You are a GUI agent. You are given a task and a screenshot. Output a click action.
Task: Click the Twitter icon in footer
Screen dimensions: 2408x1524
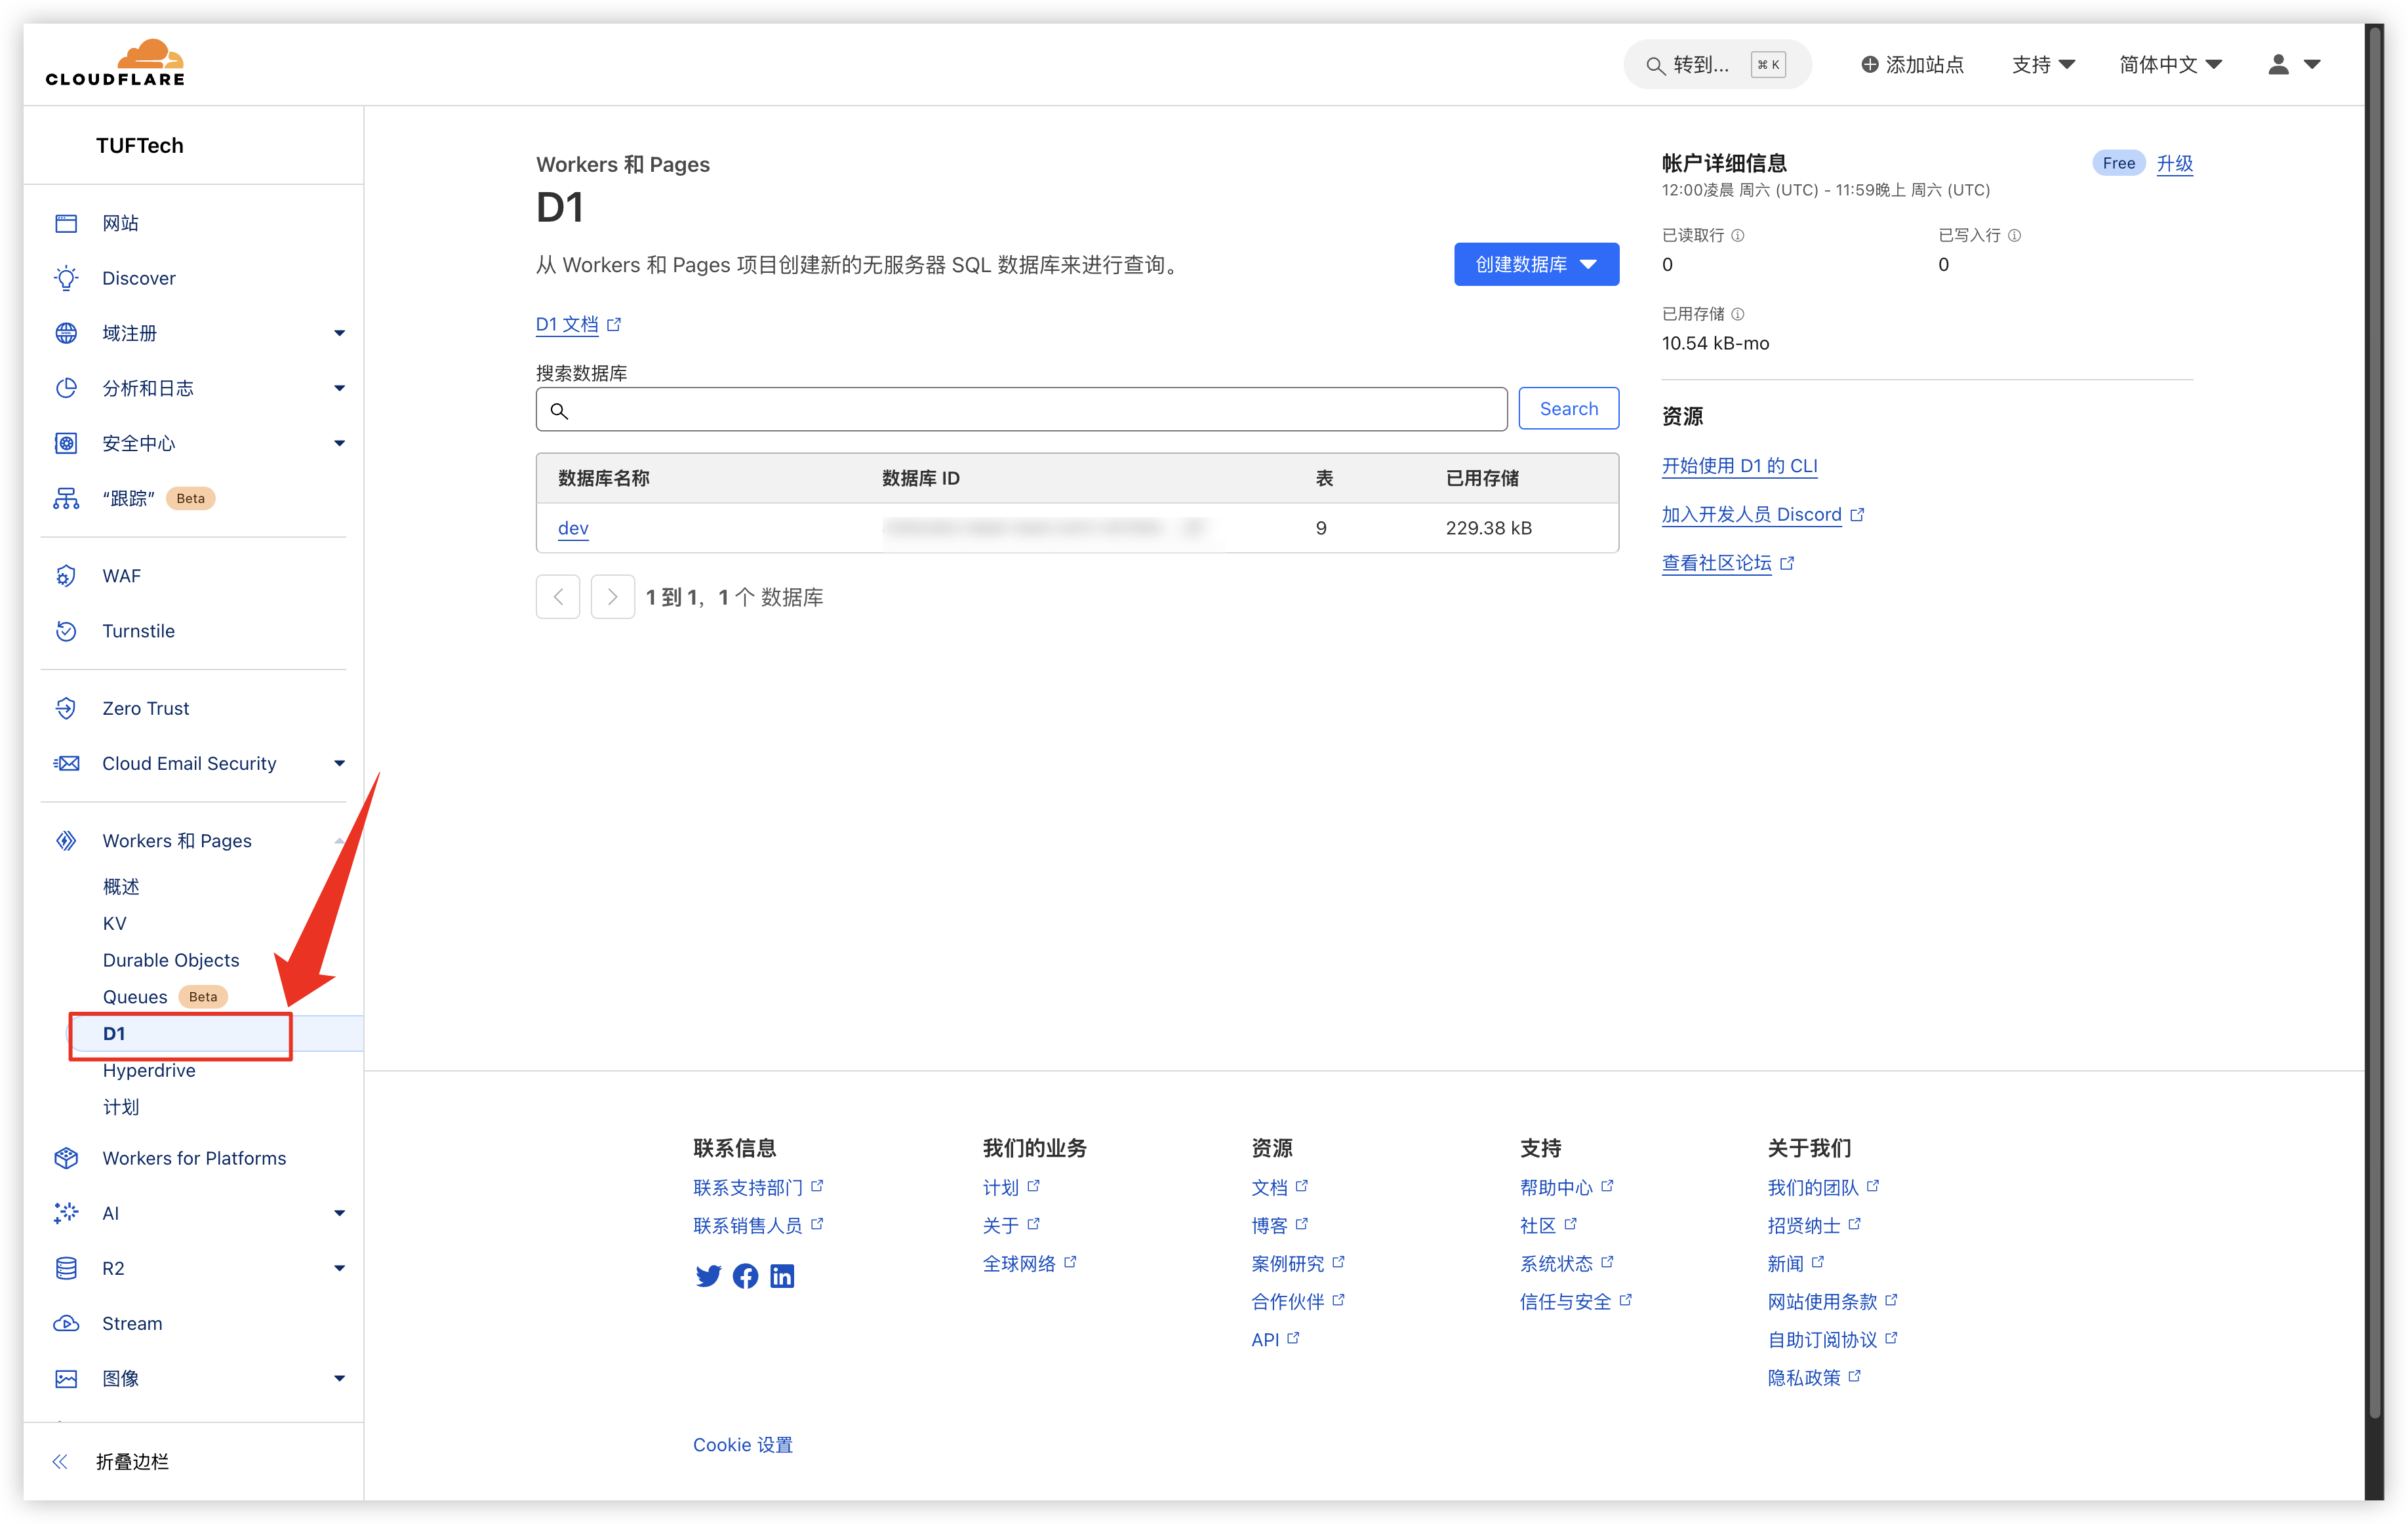[708, 1276]
